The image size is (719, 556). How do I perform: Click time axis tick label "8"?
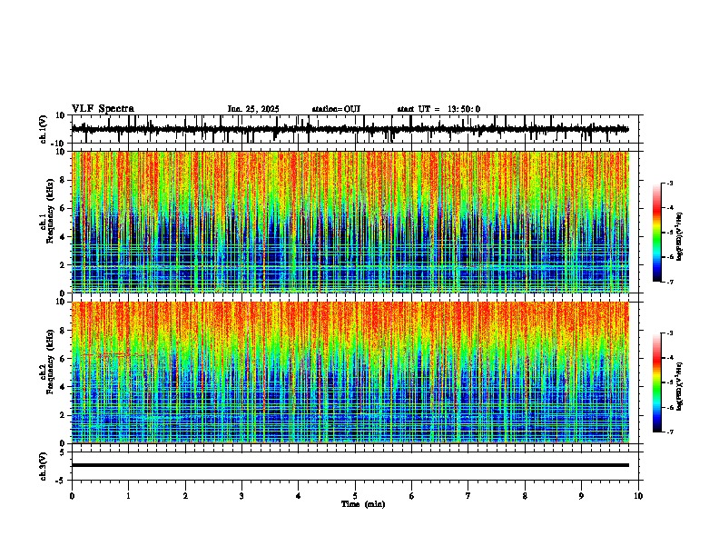tap(525, 496)
